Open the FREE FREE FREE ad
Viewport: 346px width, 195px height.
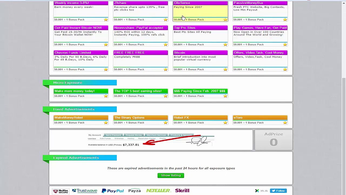141,53
